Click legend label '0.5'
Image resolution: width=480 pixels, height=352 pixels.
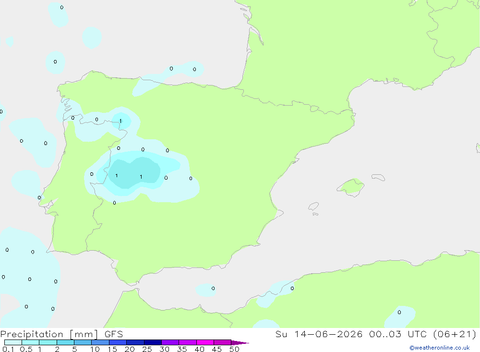[26, 349]
